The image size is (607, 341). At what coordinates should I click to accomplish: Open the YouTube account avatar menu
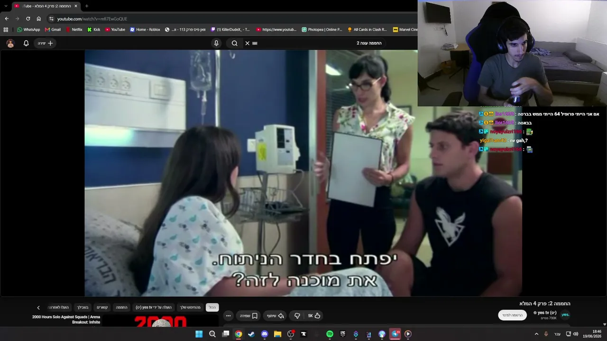pyautogui.click(x=10, y=43)
